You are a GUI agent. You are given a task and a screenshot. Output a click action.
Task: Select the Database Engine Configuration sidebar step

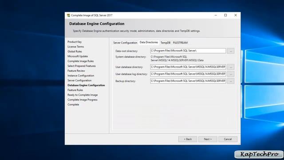pos(86,85)
